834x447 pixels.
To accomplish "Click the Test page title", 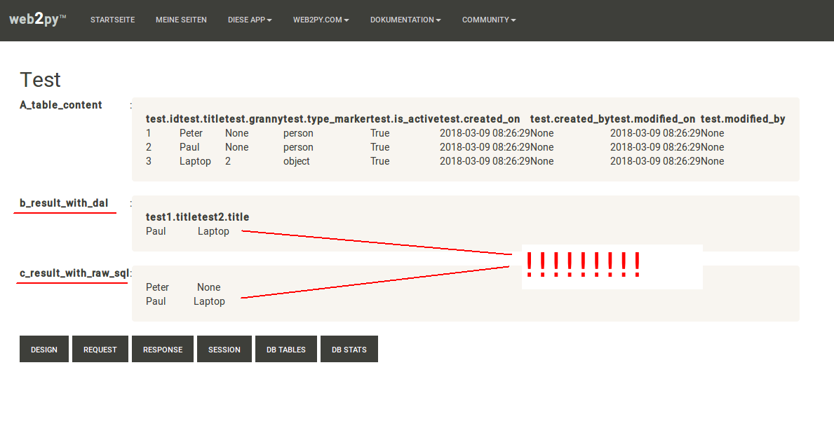I will [x=40, y=79].
